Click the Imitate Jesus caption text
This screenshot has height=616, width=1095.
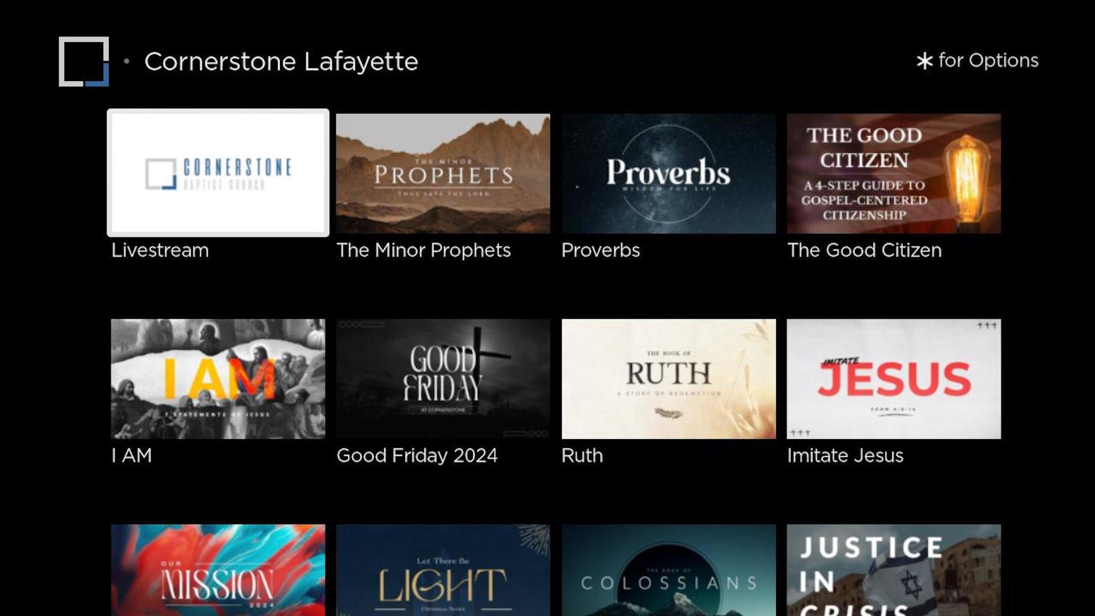click(845, 456)
